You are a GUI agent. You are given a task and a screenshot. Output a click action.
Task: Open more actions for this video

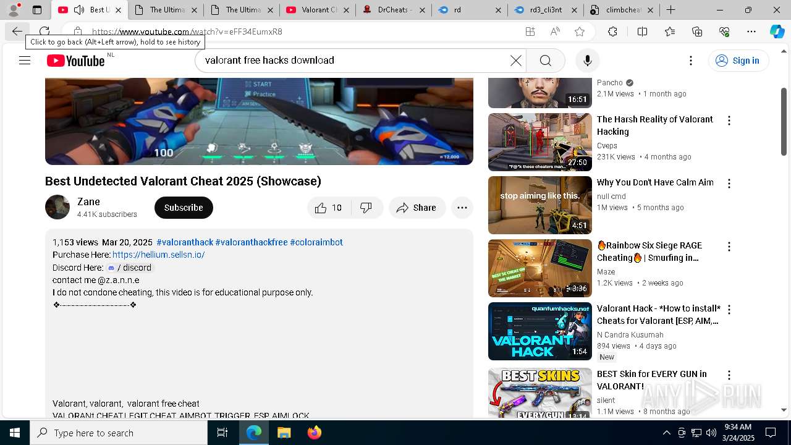tap(462, 208)
